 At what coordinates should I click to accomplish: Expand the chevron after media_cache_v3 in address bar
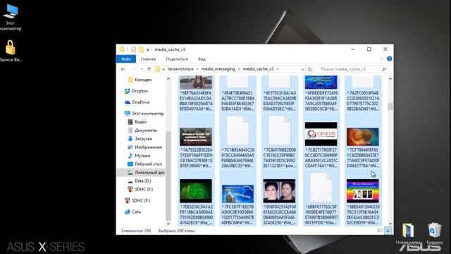click(x=278, y=69)
